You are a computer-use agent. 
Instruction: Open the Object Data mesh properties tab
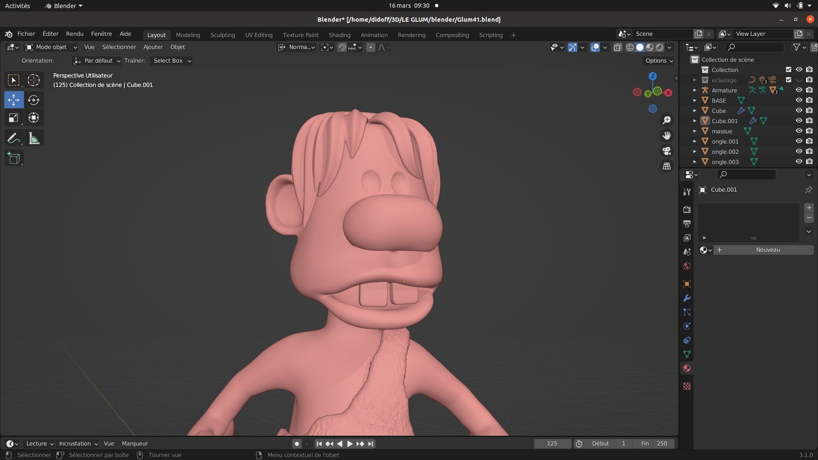687,354
